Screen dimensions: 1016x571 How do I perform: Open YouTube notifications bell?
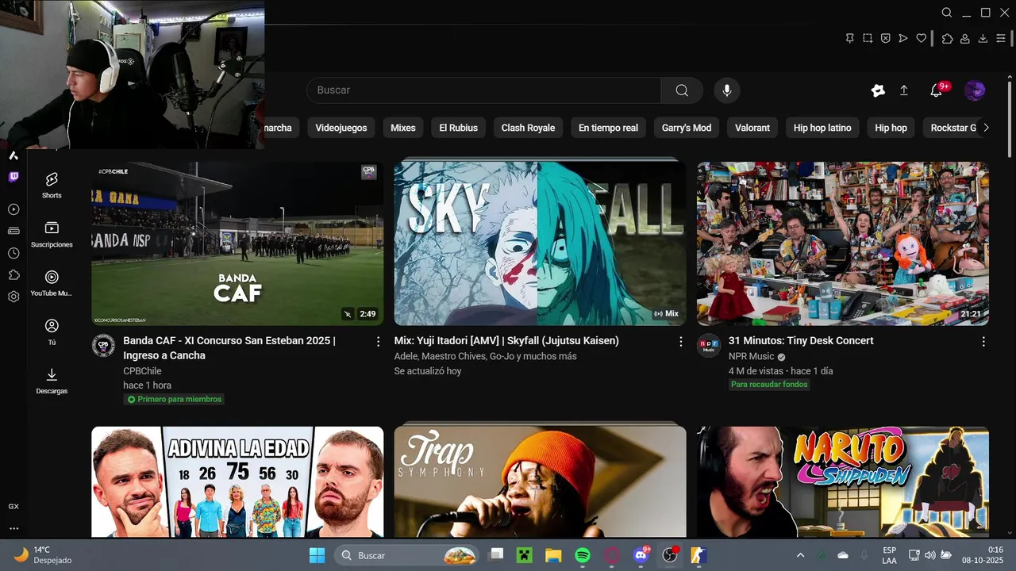pos(937,90)
